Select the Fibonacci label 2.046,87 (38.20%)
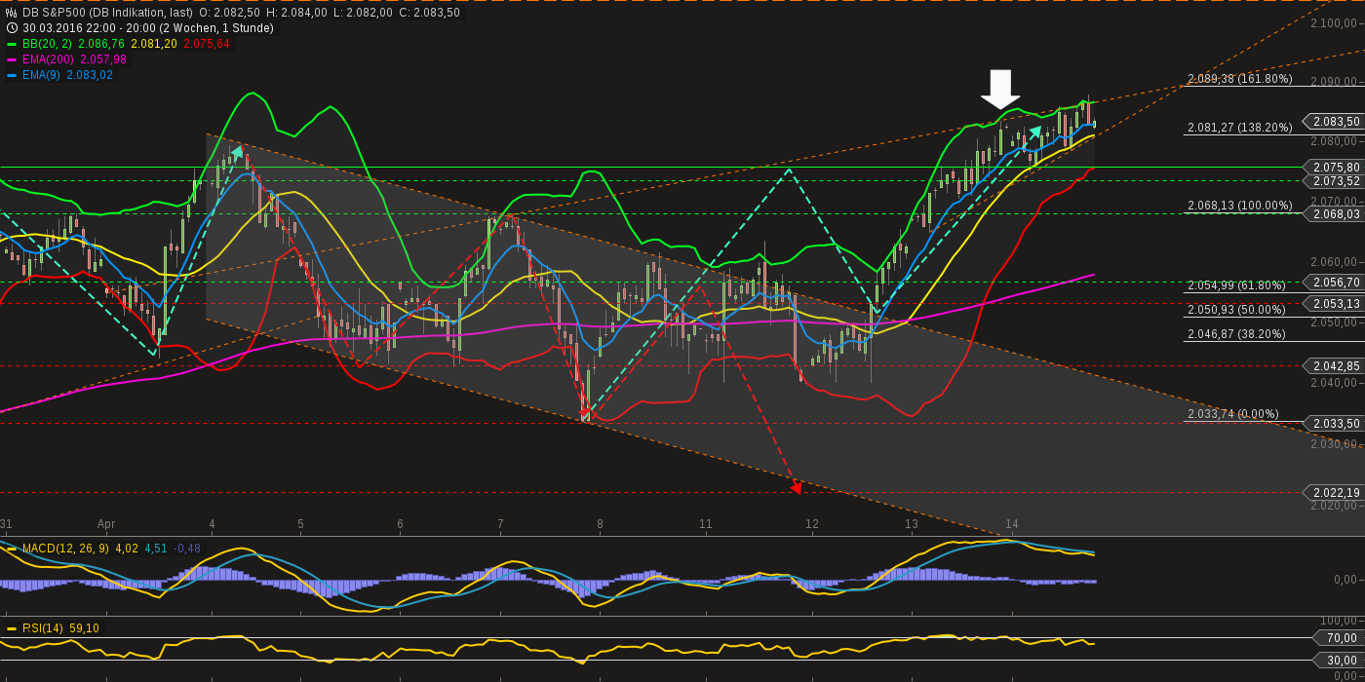 pos(1236,334)
